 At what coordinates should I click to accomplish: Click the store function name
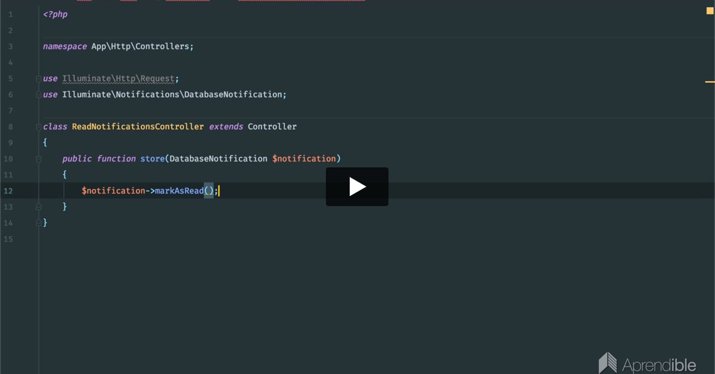(153, 158)
